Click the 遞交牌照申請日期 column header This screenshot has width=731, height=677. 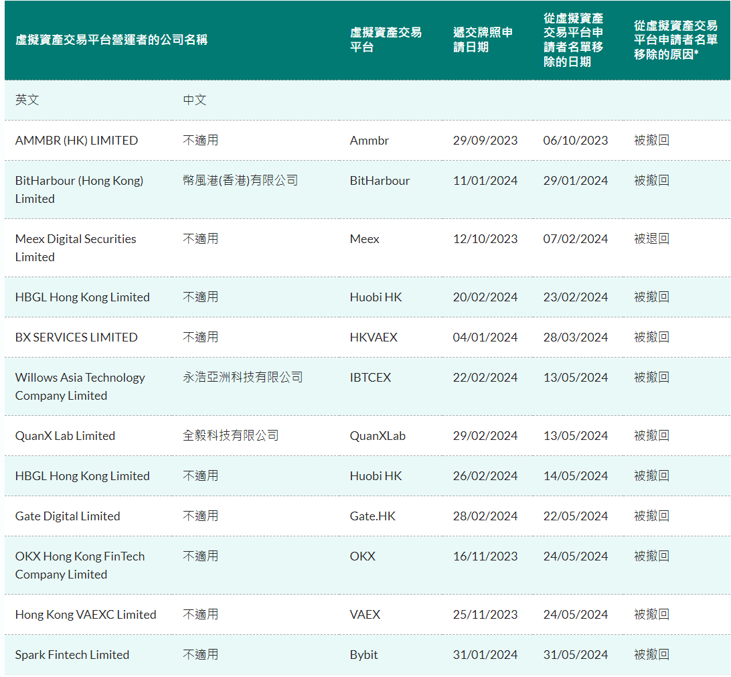[483, 40]
